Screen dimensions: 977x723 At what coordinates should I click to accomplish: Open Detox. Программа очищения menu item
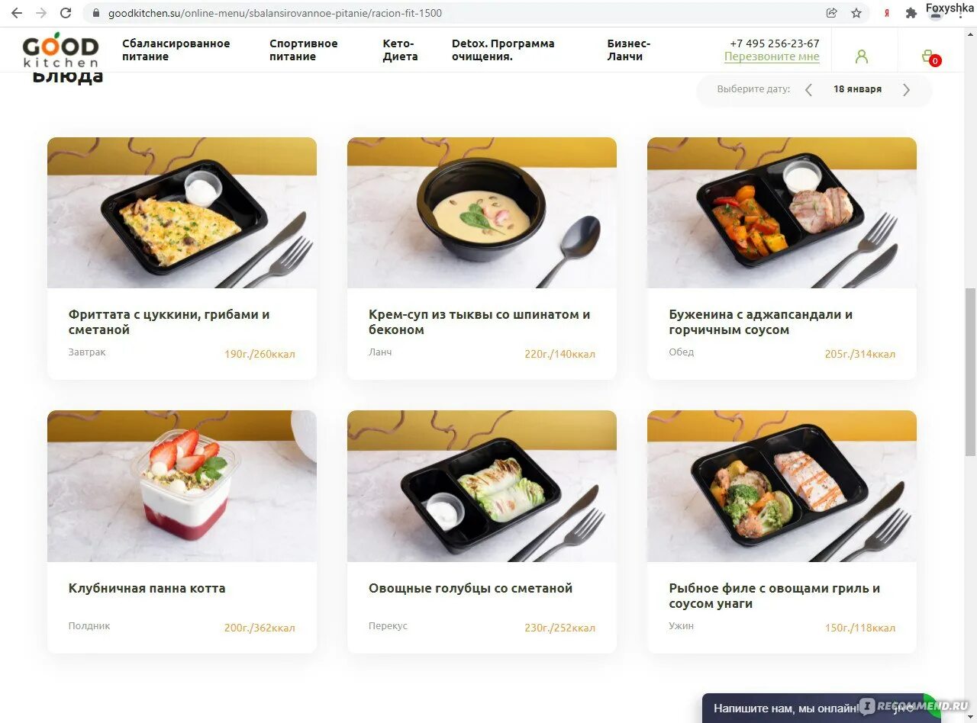[503, 50]
